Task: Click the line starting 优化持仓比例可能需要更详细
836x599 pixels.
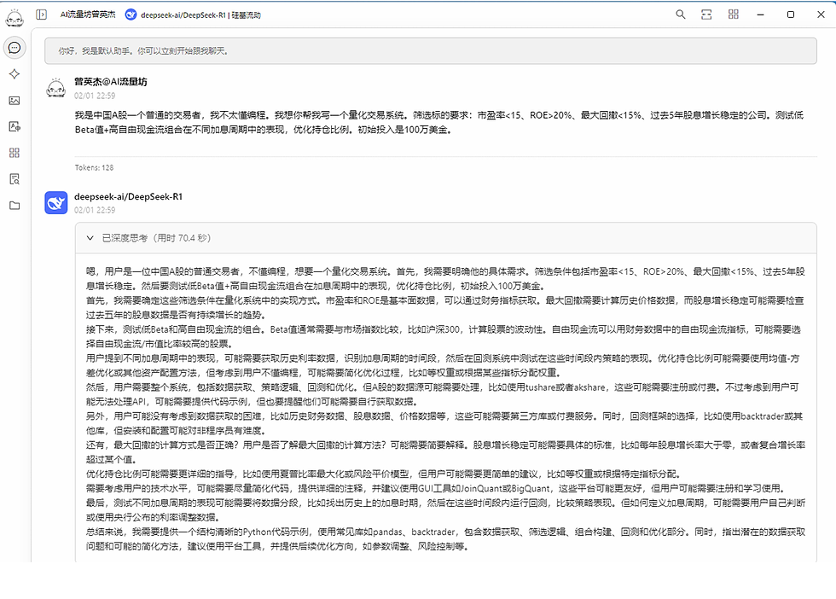Action: (x=384, y=474)
